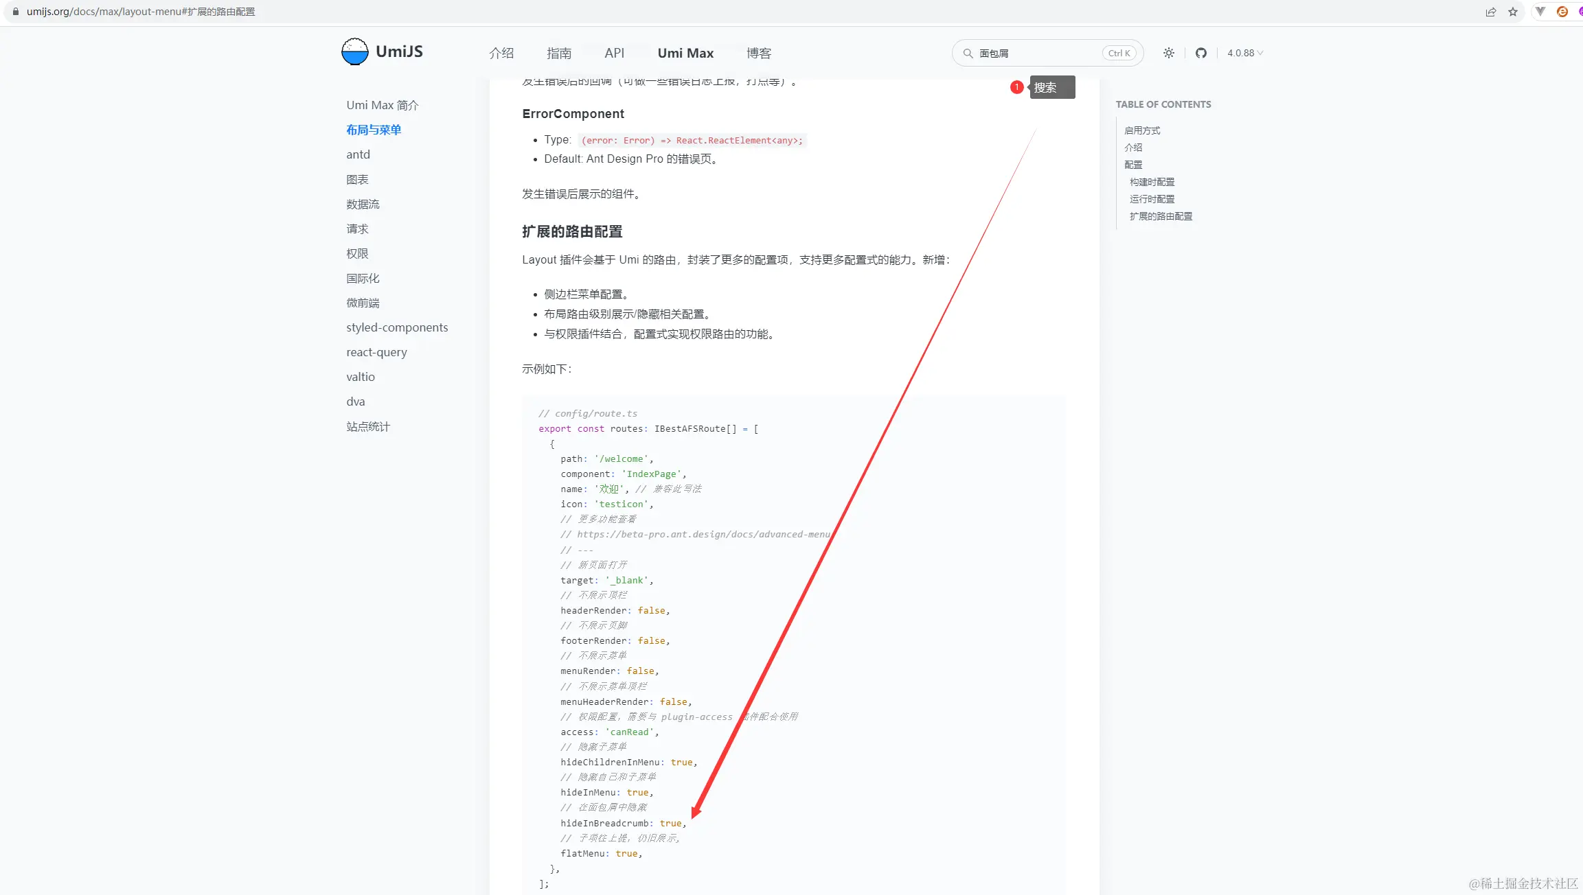Open the 介绍 top navigation item
Screen dimensions: 1583x895
pos(501,53)
